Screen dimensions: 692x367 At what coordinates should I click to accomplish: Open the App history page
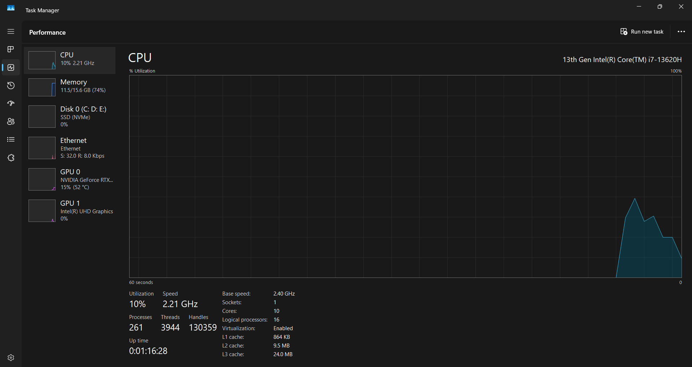[11, 86]
